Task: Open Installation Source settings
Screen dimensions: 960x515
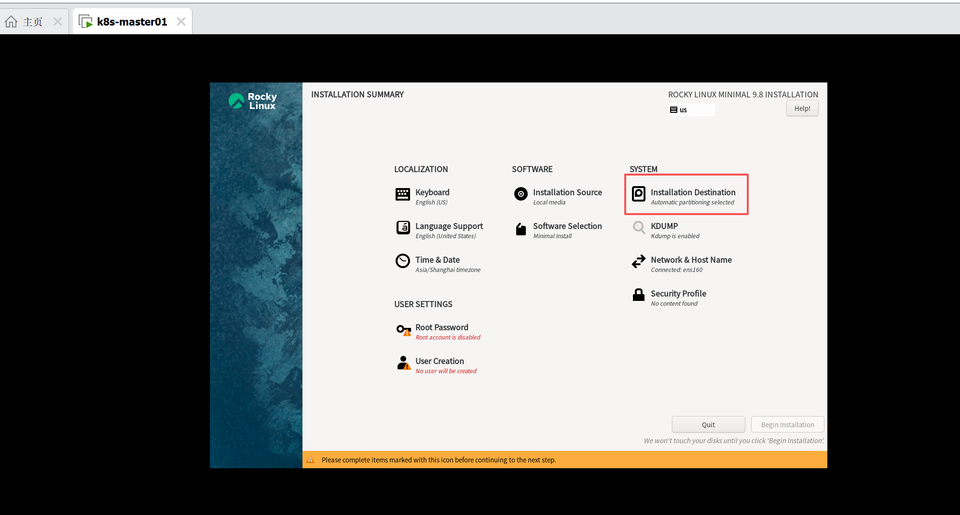Action: point(567,192)
